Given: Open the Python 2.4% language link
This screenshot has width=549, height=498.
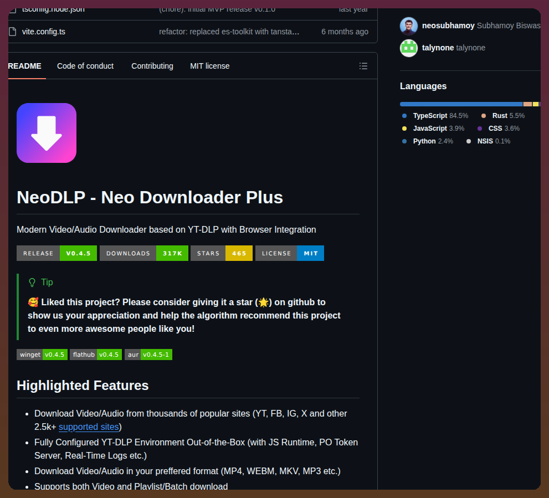Looking at the screenshot, I should click(428, 141).
